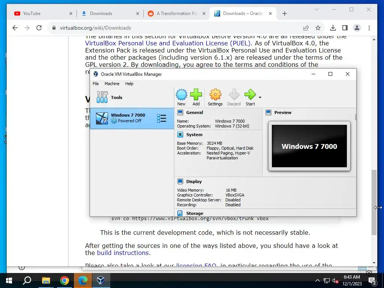Open File Explorer from the taskbar
The image size is (384, 288).
pos(46,280)
